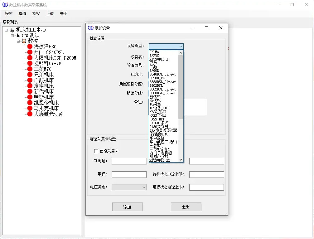This screenshot has width=314, height=239.
Task: Select FANUC in the device type list
Action: pos(164,56)
